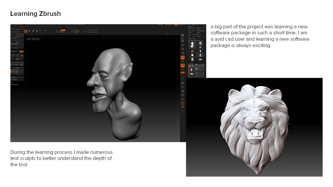Click the orange Menus button at top right
Image resolution: width=333 pixels, height=187 pixels.
pyautogui.click(x=176, y=25)
